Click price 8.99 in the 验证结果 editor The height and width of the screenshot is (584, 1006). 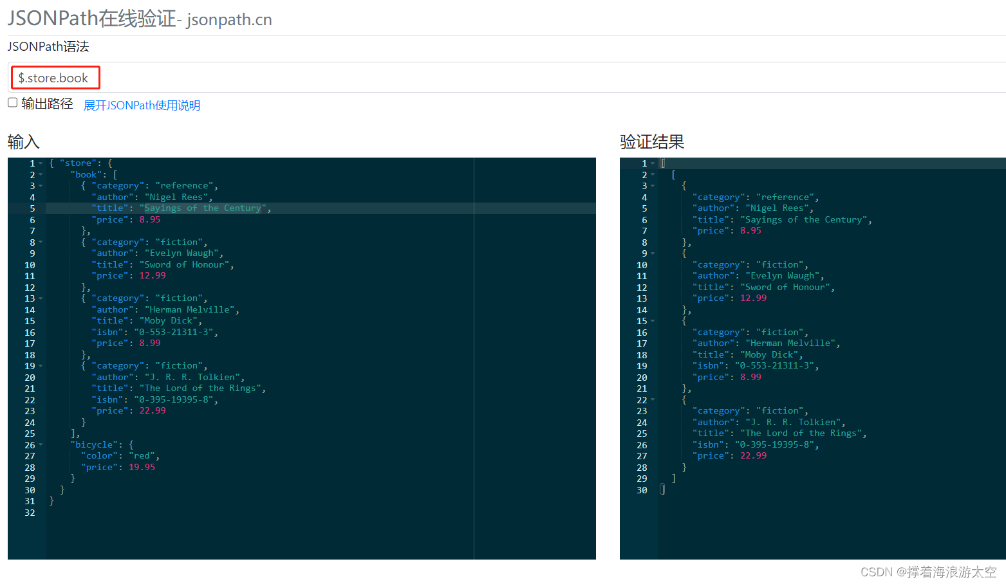point(750,378)
